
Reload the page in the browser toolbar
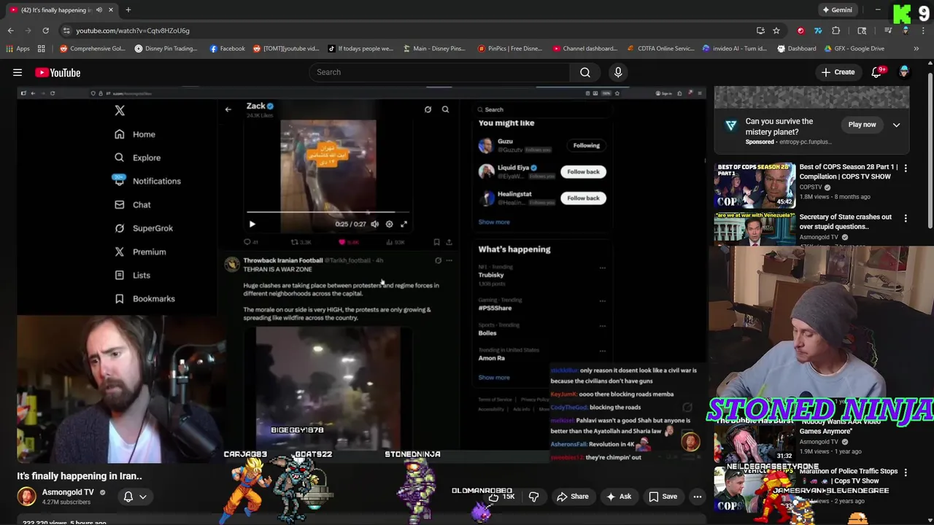pyautogui.click(x=45, y=31)
